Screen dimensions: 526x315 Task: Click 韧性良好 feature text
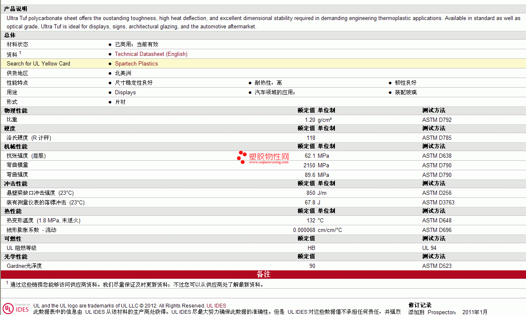[x=406, y=83]
